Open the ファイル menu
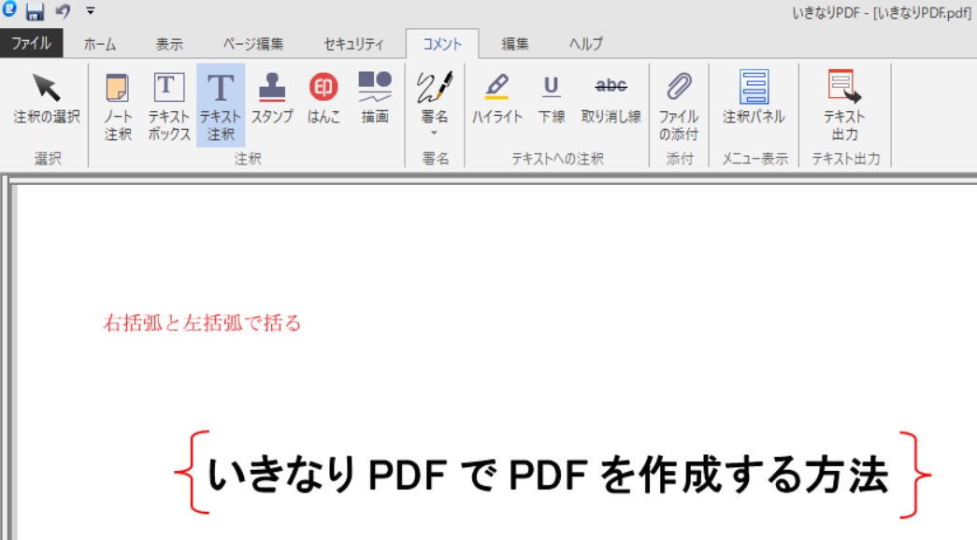The height and width of the screenshot is (540, 977). 31,44
